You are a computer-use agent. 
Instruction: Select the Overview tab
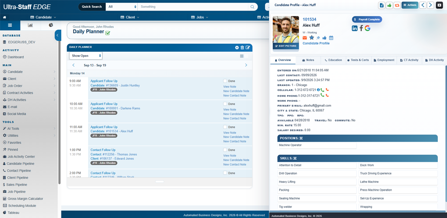click(283, 60)
